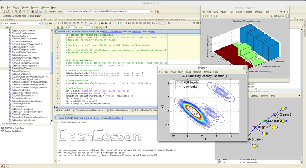Click Print icon in Editor toolbar
The image size is (306, 168).
pyautogui.click(x=91, y=23)
